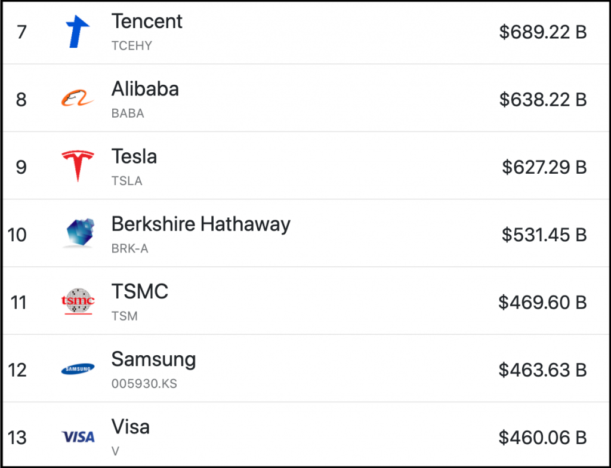Image resolution: width=611 pixels, height=468 pixels.
Task: Click the red Tesla logo
Action: [78, 166]
